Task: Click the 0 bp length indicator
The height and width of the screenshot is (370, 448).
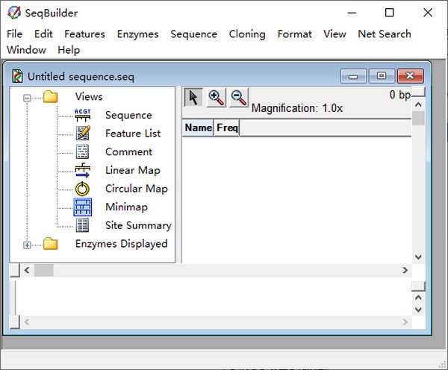Action: (x=400, y=95)
